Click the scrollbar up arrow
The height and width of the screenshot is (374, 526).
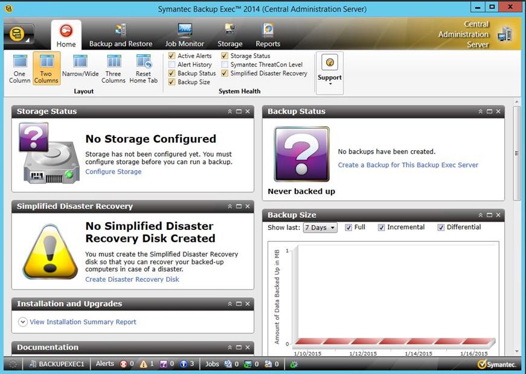[517, 101]
